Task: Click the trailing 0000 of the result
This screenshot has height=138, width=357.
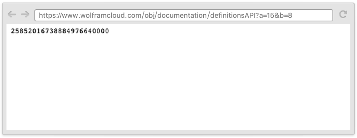Action: 100,31
